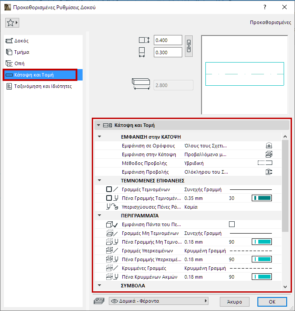Screen dimensions: 295x311
Task: Click the beam length icon
Action: click(x=141, y=84)
